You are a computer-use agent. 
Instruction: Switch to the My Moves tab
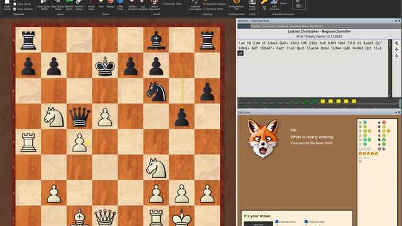(x=317, y=26)
